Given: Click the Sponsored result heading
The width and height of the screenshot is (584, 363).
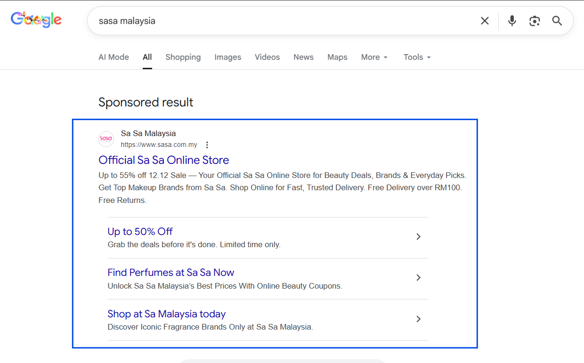Looking at the screenshot, I should [146, 102].
